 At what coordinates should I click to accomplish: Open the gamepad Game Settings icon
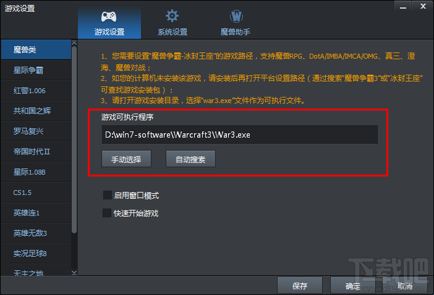(x=109, y=17)
